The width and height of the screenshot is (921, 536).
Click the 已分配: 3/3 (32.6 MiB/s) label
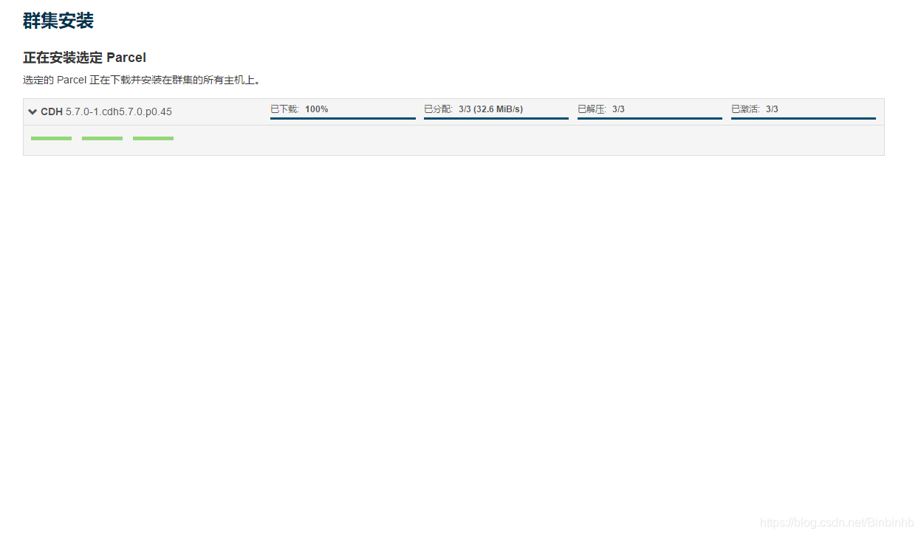tap(473, 109)
